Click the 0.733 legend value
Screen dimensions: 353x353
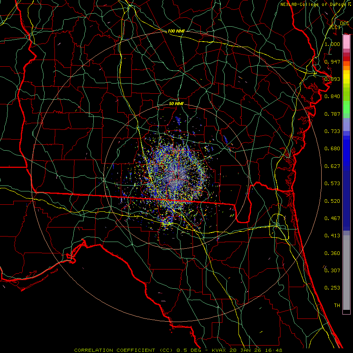pos(332,131)
